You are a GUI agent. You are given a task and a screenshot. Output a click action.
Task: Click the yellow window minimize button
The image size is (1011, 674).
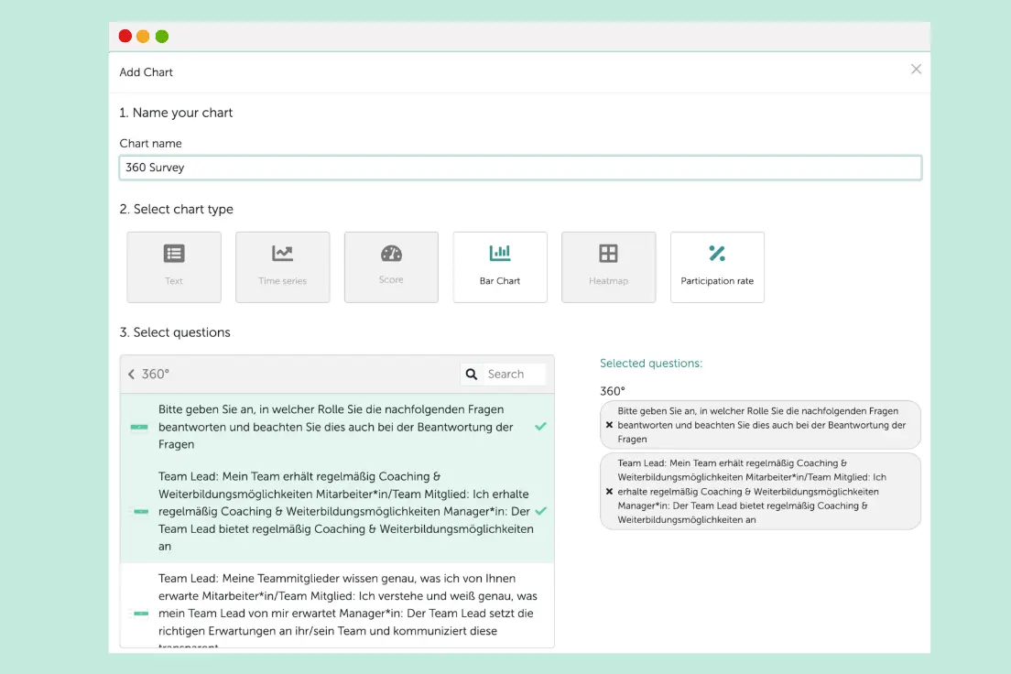(143, 36)
